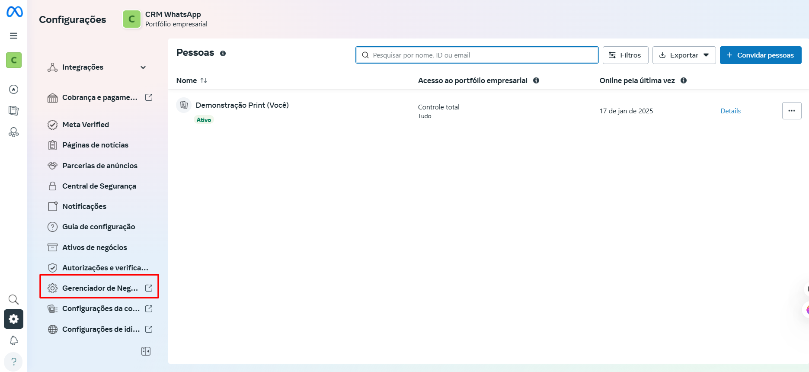809x372 pixels.
Task: Click the info icon beside Pessoas
Action: (x=223, y=54)
